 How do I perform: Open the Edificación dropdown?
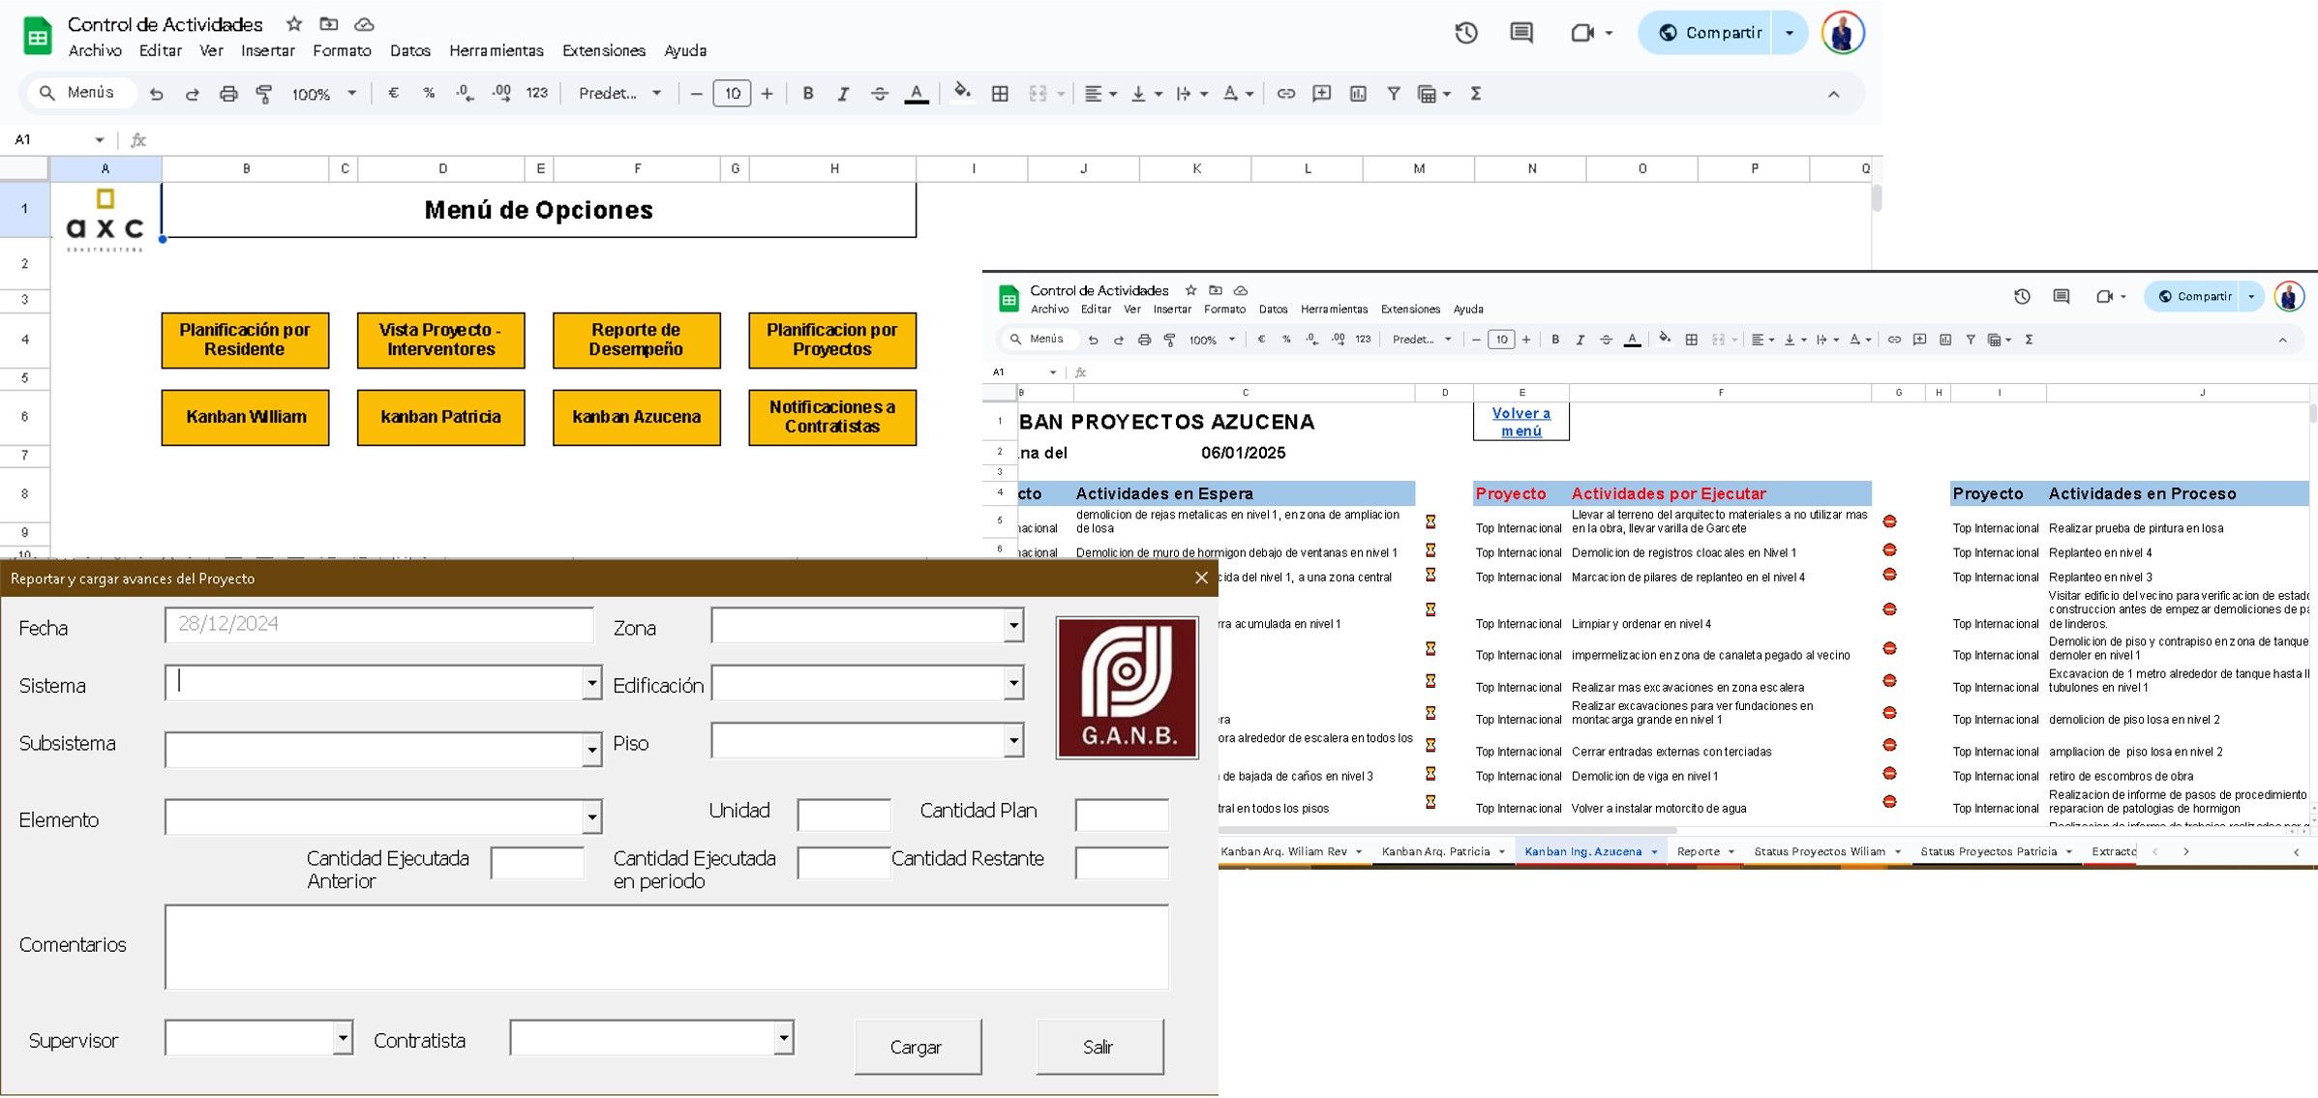point(1013,683)
